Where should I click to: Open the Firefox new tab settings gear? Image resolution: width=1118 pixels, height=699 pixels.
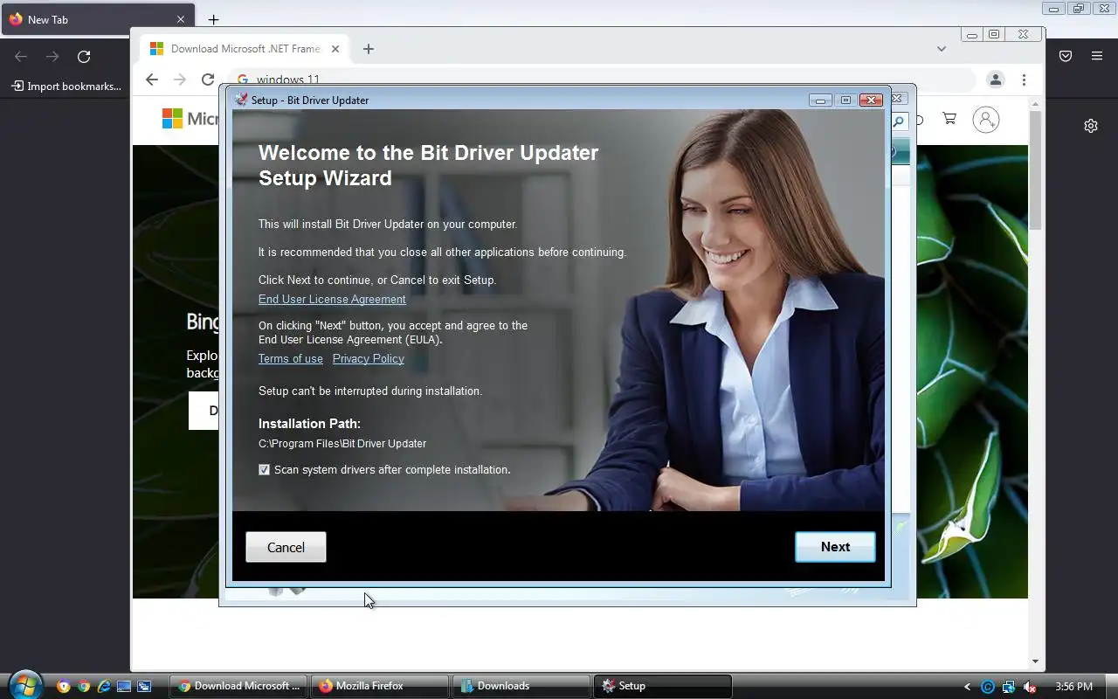1091,126
